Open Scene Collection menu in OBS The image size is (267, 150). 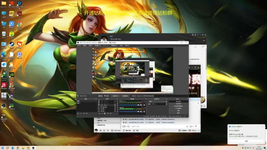(x=114, y=46)
